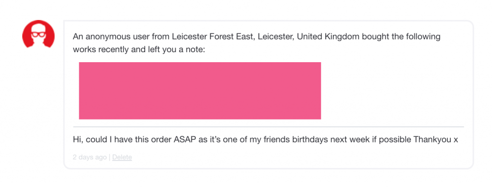Delete this buyer note
Screen dimensions: 492x188
click(x=122, y=157)
